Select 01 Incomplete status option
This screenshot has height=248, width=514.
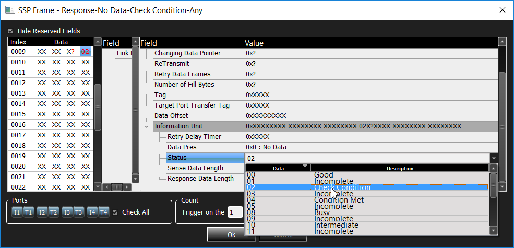[x=366, y=181]
